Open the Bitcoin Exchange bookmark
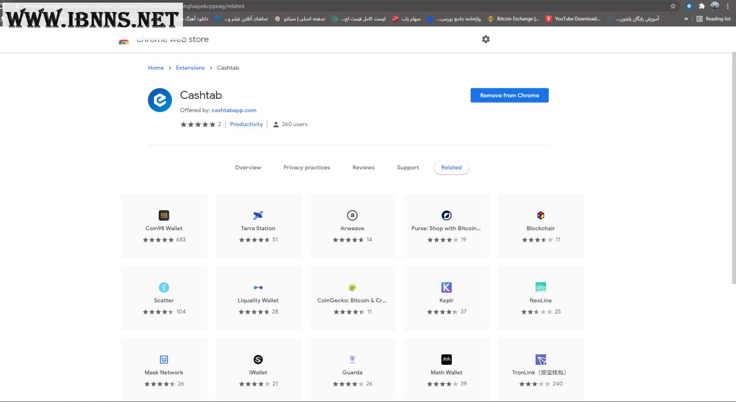The height and width of the screenshot is (402, 736). (513, 19)
